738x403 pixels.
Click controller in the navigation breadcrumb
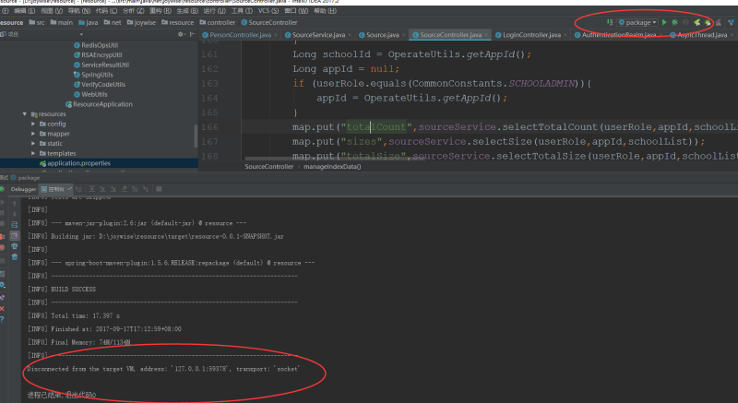coord(220,21)
